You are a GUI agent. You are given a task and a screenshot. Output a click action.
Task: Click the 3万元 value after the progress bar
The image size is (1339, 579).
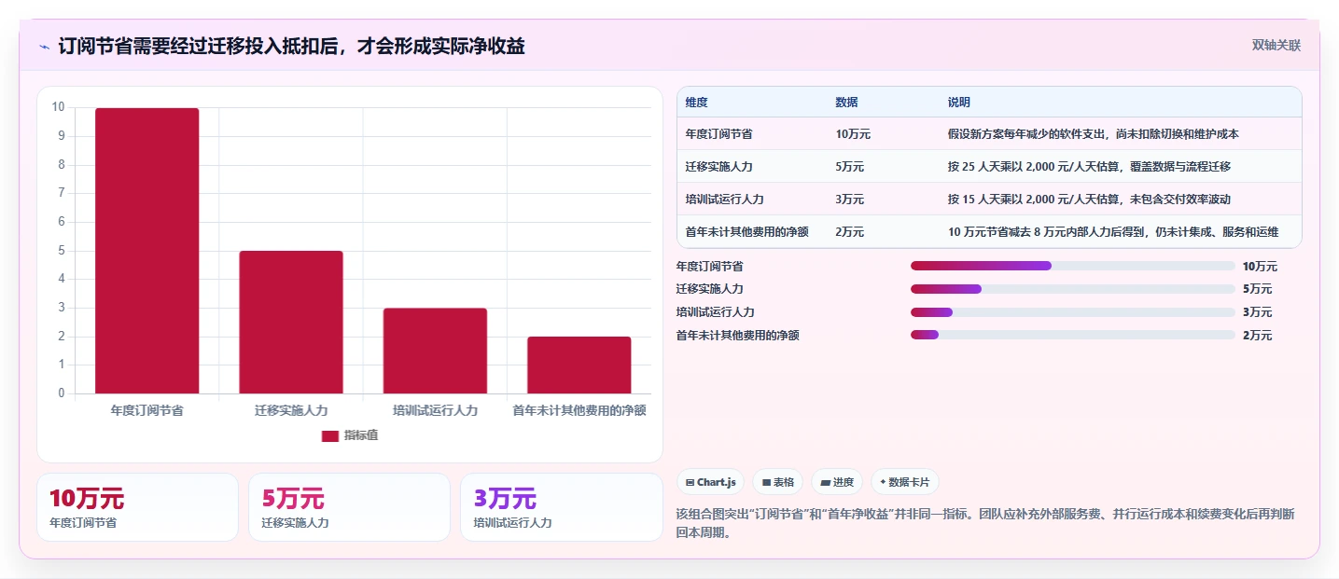pyautogui.click(x=1257, y=312)
